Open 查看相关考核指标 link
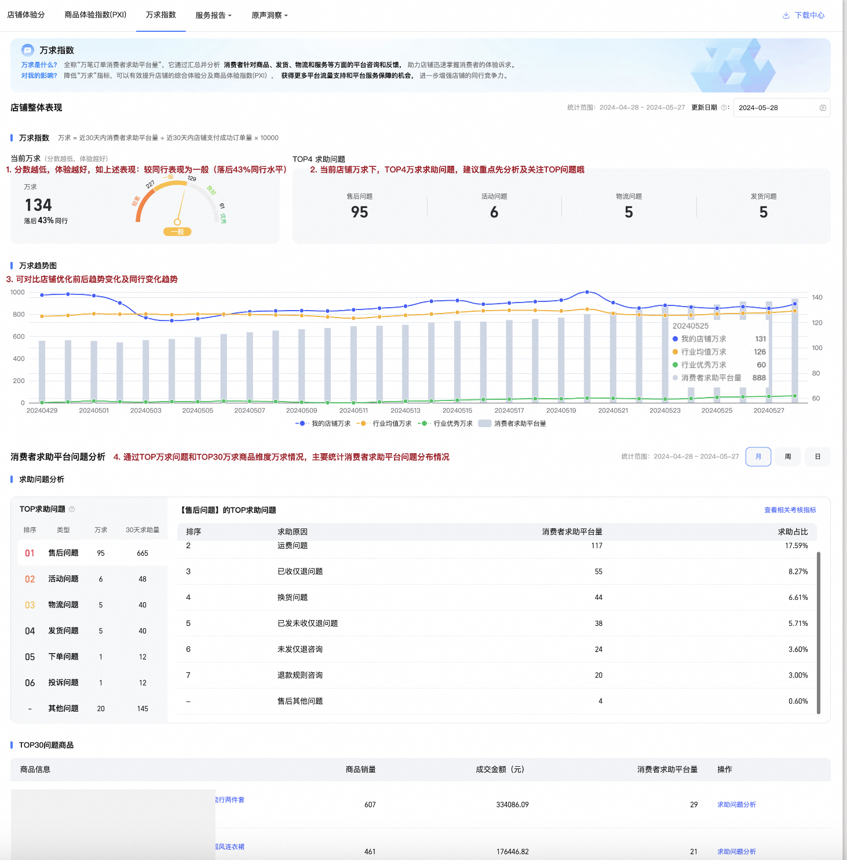Screen dimensions: 847x860 pos(790,510)
